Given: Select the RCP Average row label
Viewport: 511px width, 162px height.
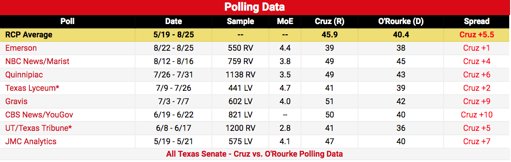Looking at the screenshot, I should 29,35.
